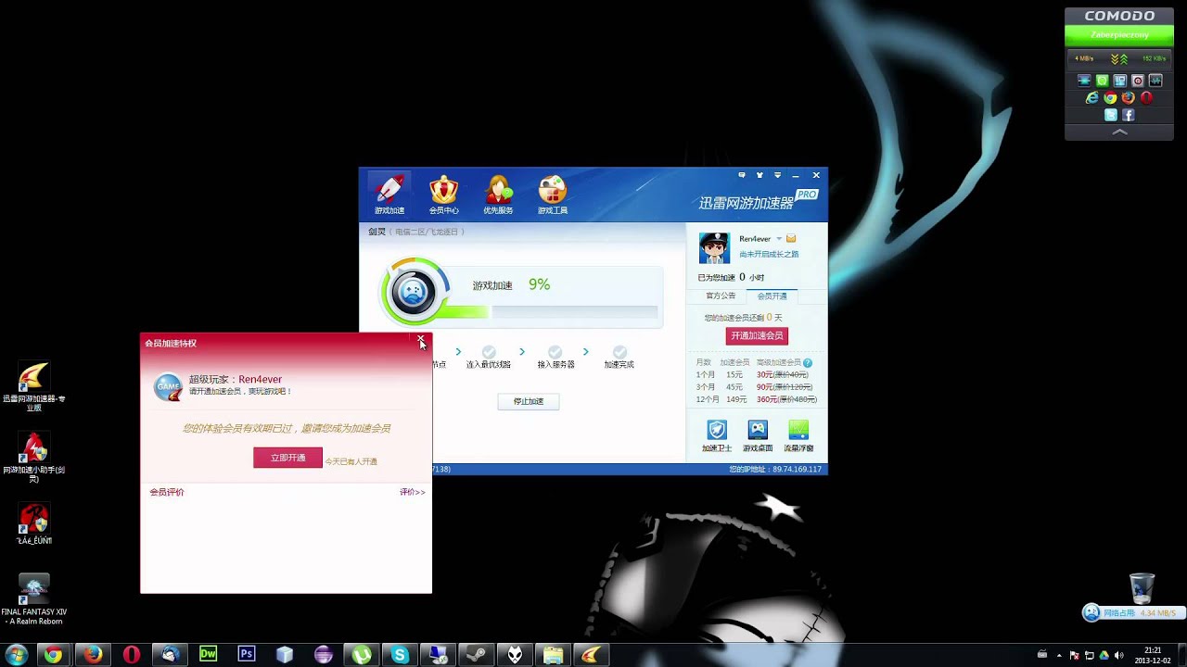Open the Recycle Bin on the desktop
This screenshot has width=1187, height=667.
coord(1142,588)
